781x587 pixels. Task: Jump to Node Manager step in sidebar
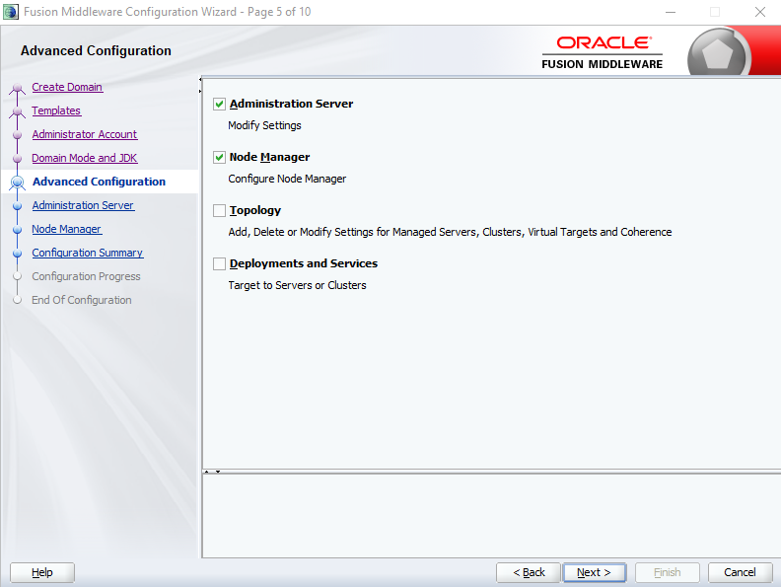[x=67, y=229]
